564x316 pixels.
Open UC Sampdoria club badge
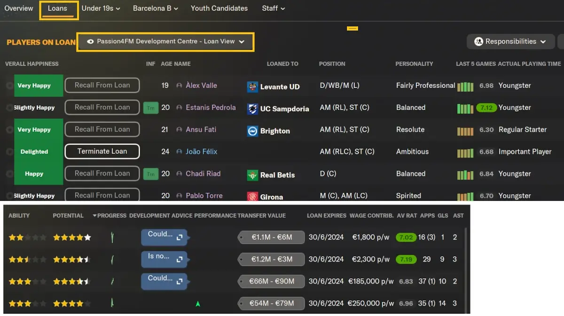coord(252,109)
